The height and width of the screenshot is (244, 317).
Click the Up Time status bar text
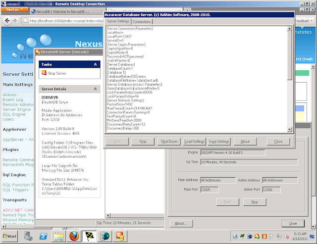tap(124, 223)
